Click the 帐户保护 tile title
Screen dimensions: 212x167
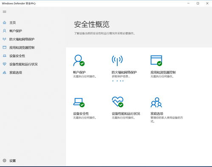79,72
